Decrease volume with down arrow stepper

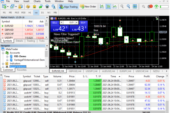(x=61, y=23)
